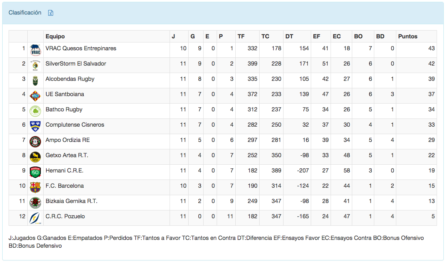Click the C.R.C. Pozuelo logo

(x=35, y=217)
